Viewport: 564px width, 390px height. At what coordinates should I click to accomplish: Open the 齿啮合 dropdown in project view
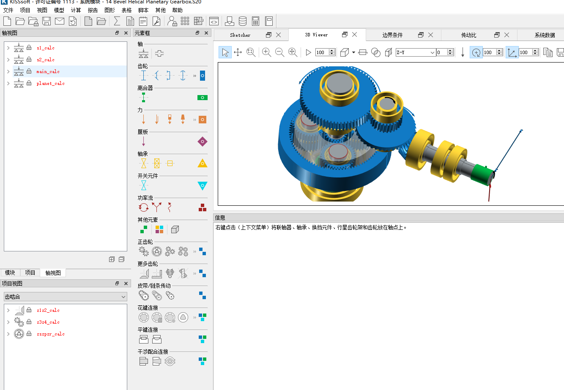click(65, 297)
